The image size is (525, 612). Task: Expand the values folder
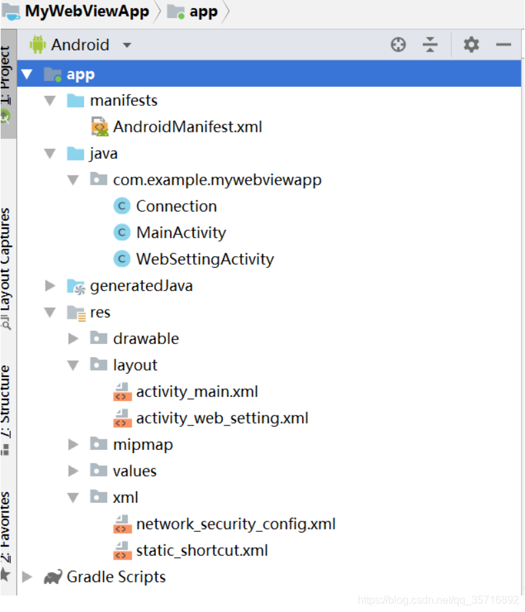click(73, 470)
